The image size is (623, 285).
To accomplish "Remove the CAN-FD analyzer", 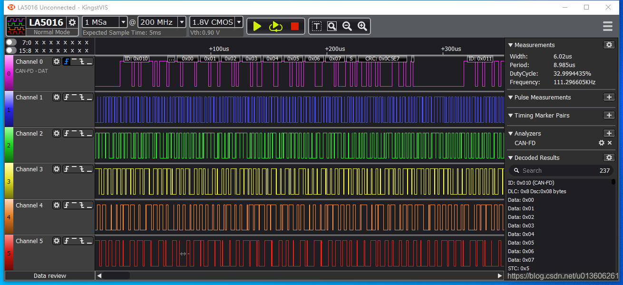I will [x=610, y=143].
